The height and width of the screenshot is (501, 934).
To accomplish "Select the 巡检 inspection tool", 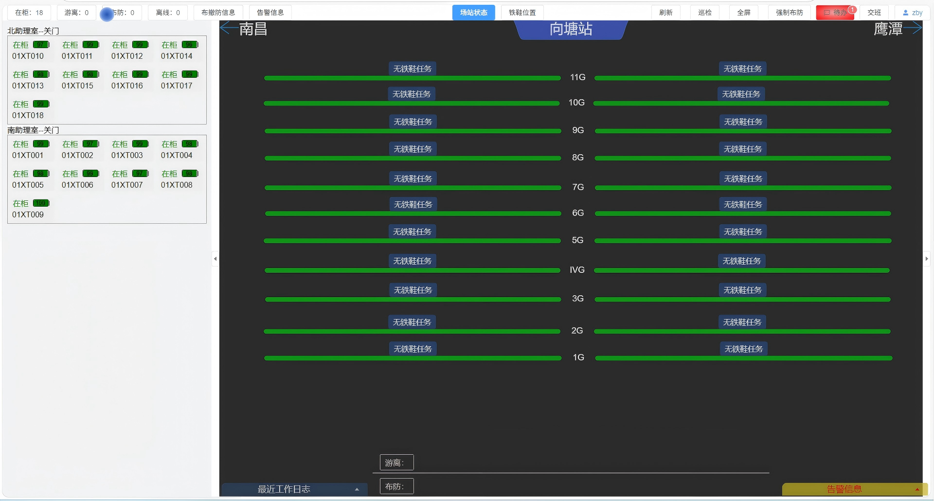I will point(705,12).
